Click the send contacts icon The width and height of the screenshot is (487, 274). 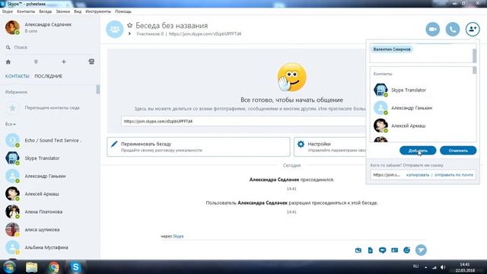(x=394, y=250)
